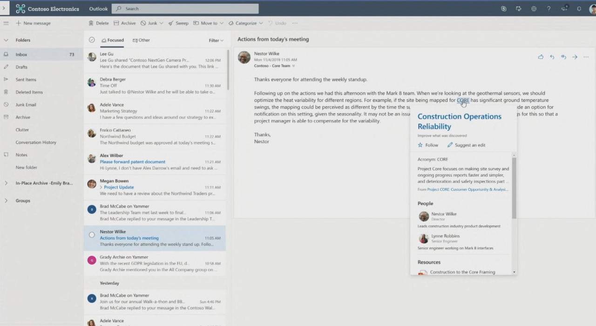Click the Forward arrow icon
This screenshot has width=596, height=326.
click(575, 57)
